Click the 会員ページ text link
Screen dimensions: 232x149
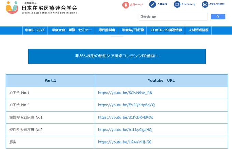click(136, 5)
